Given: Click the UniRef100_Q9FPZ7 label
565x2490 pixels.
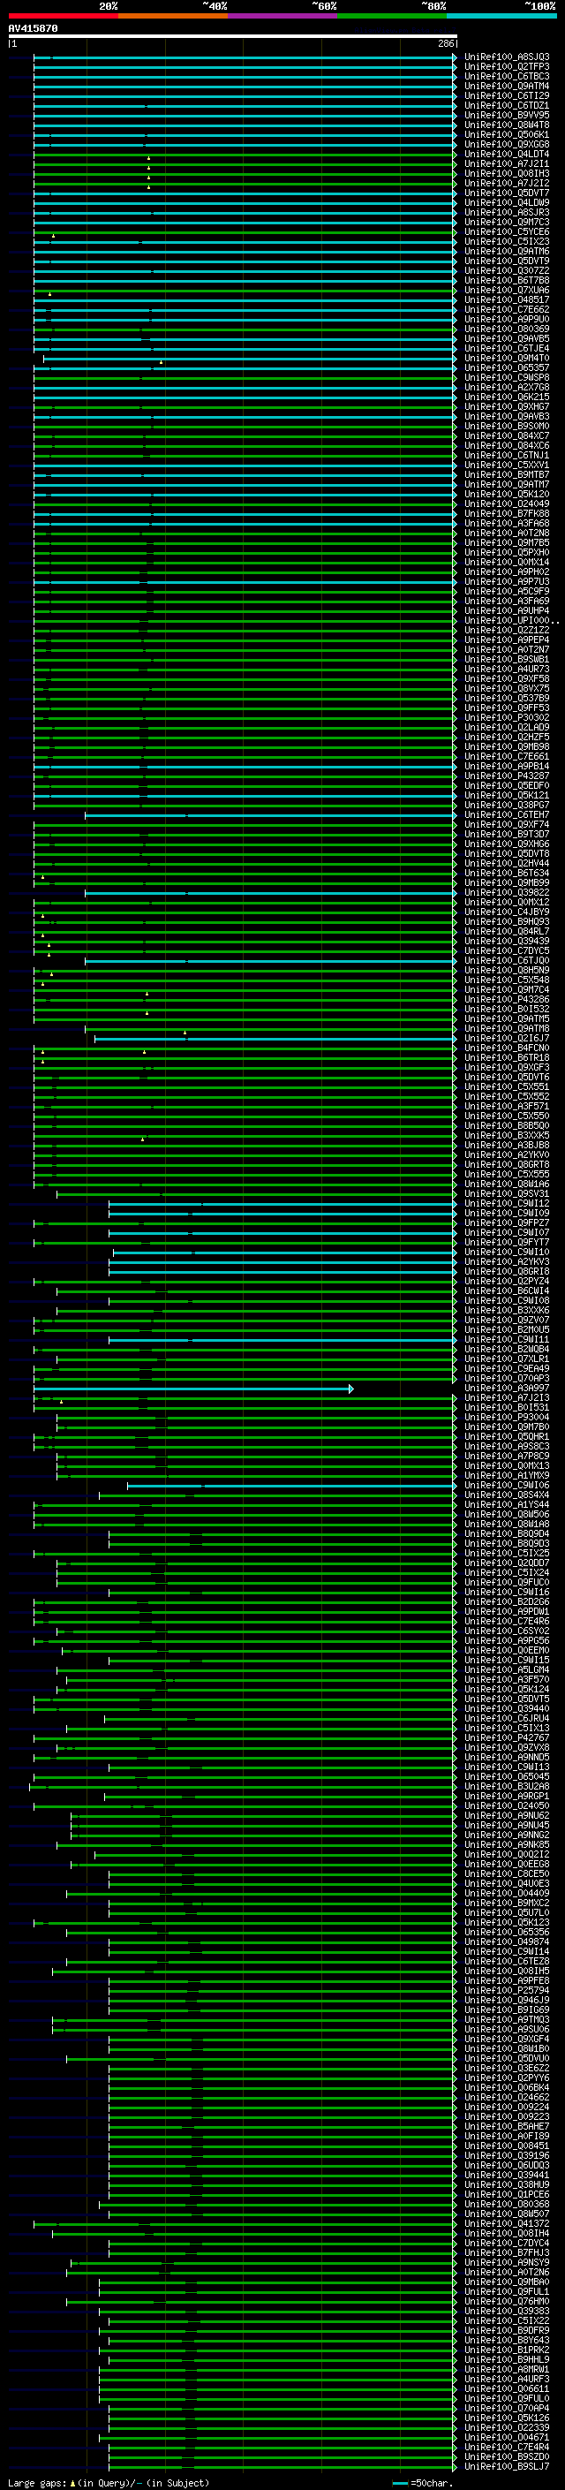Looking at the screenshot, I should [507, 1223].
